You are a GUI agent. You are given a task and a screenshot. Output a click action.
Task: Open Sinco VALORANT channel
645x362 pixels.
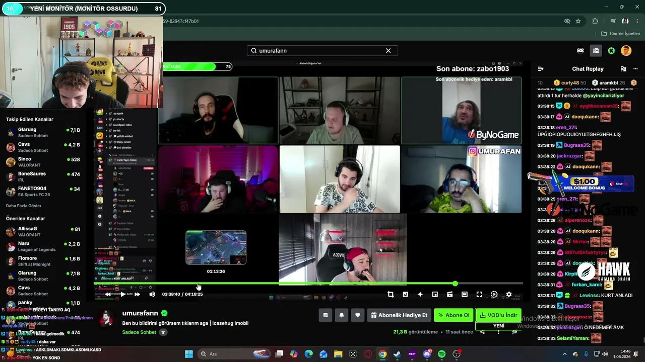pos(43,162)
